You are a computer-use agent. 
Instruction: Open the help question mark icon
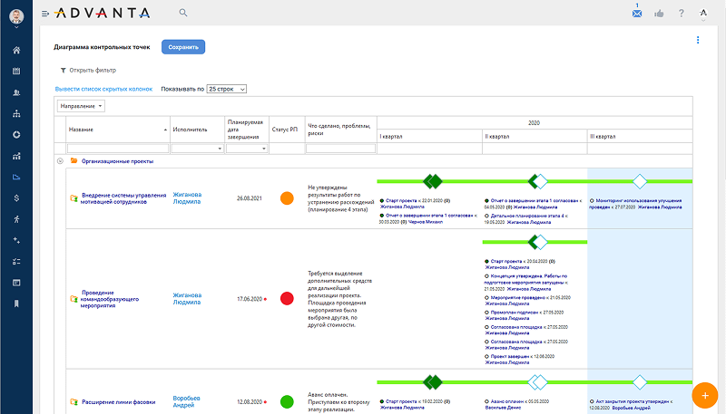681,14
